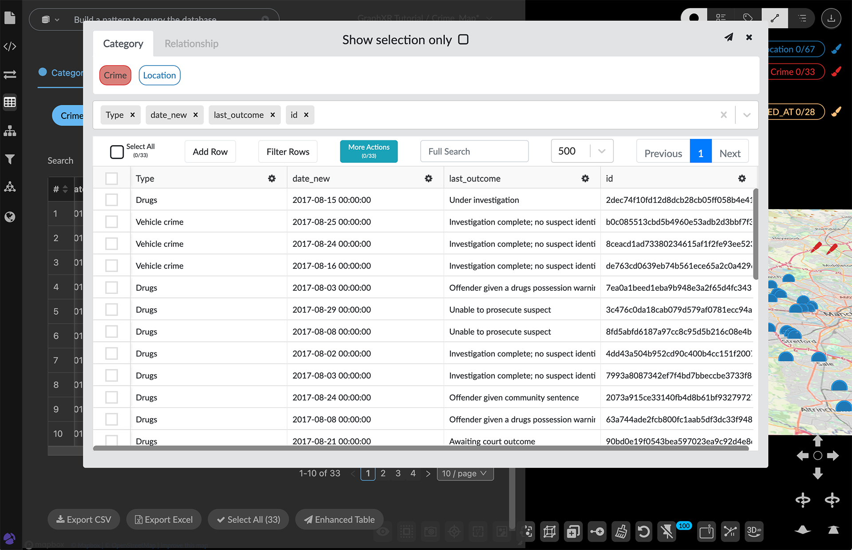Check the Select All (0/33) checkbox
Viewport: 852px width, 550px height.
coord(117,151)
